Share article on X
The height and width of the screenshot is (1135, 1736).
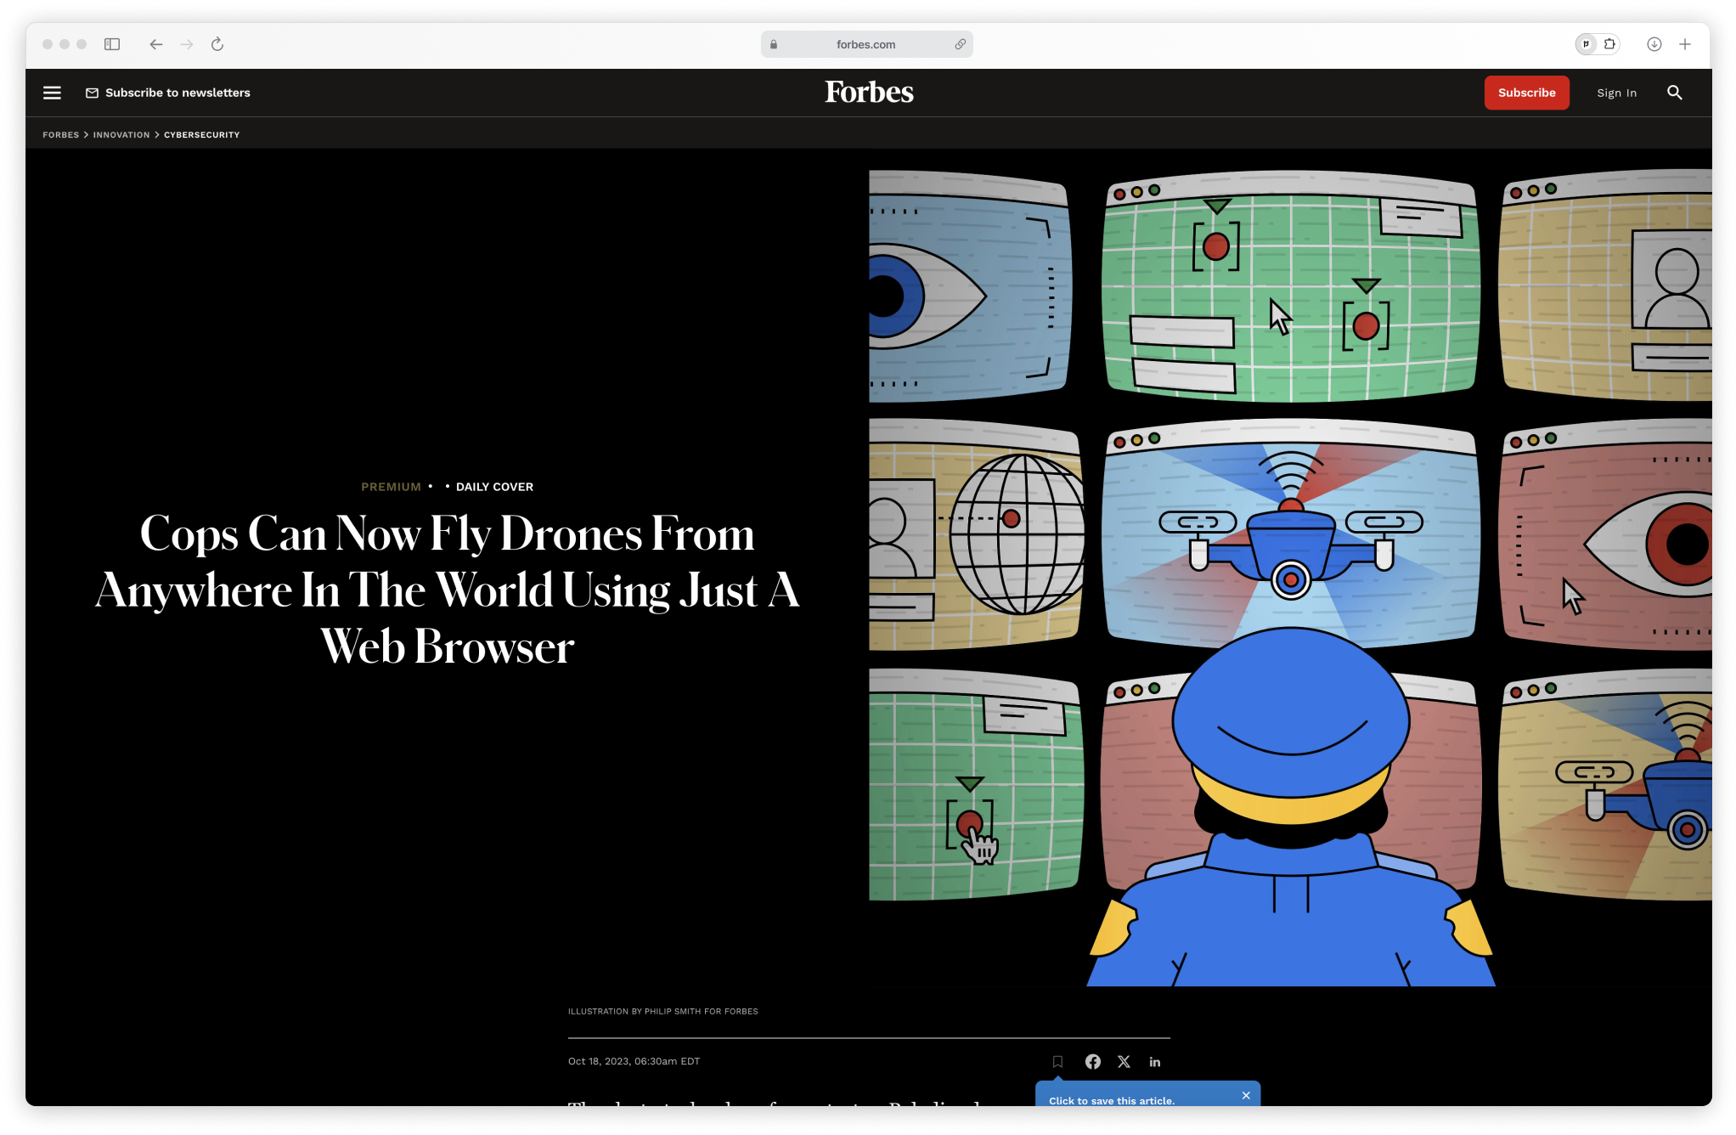[x=1124, y=1061]
